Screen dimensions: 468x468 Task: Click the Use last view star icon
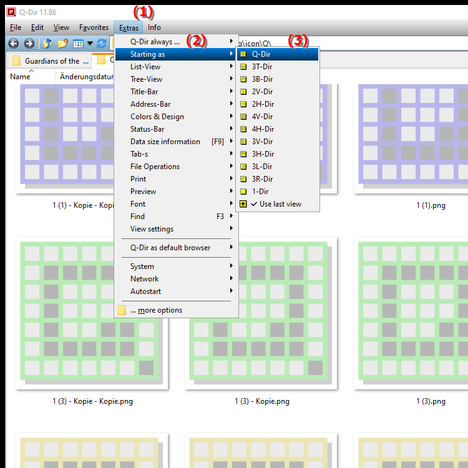pos(243,204)
